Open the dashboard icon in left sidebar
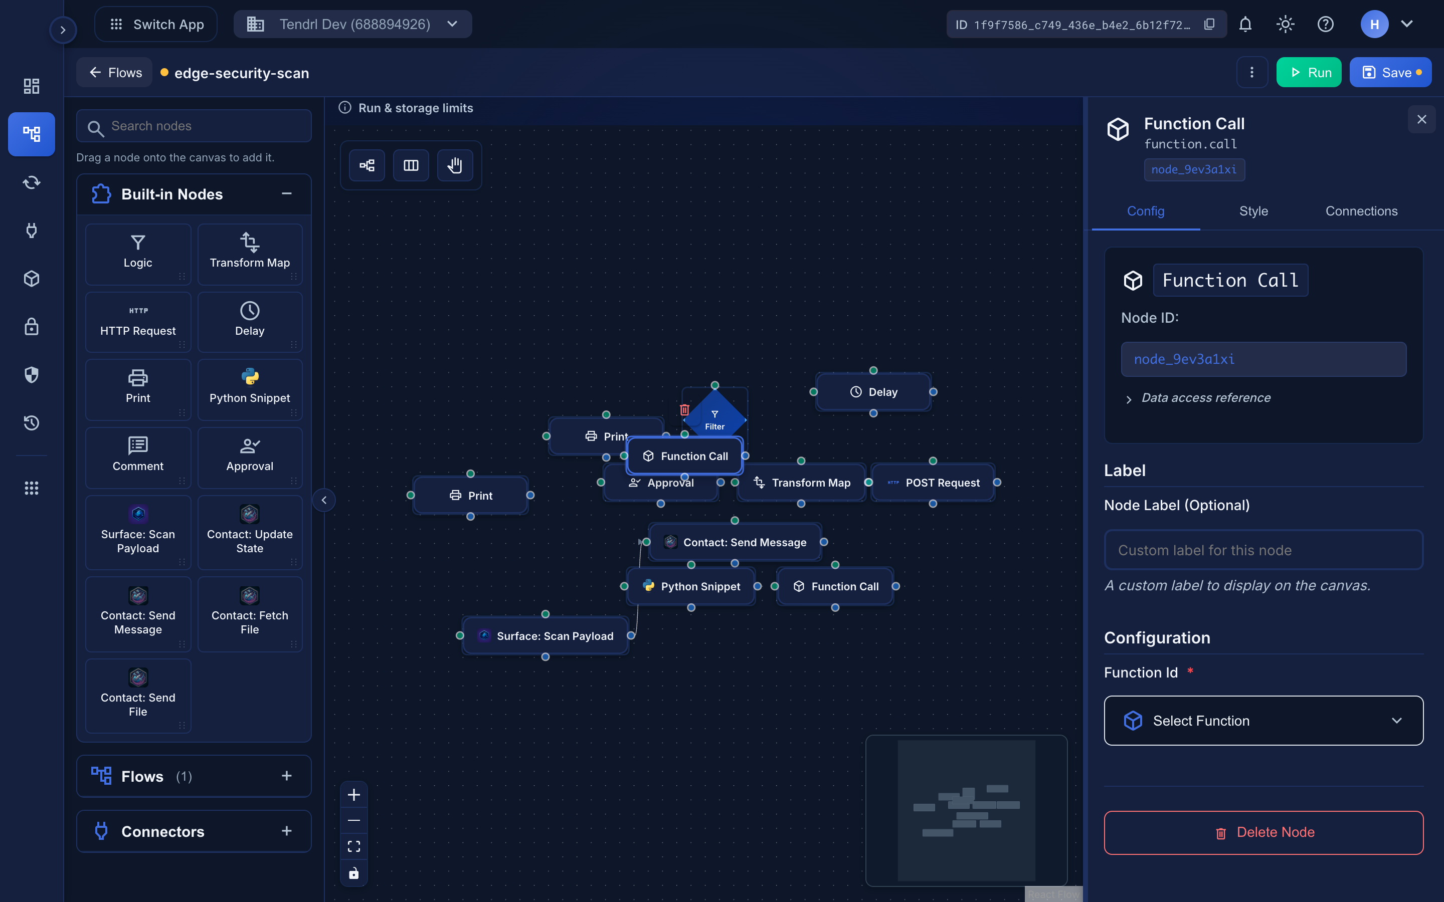 click(32, 86)
